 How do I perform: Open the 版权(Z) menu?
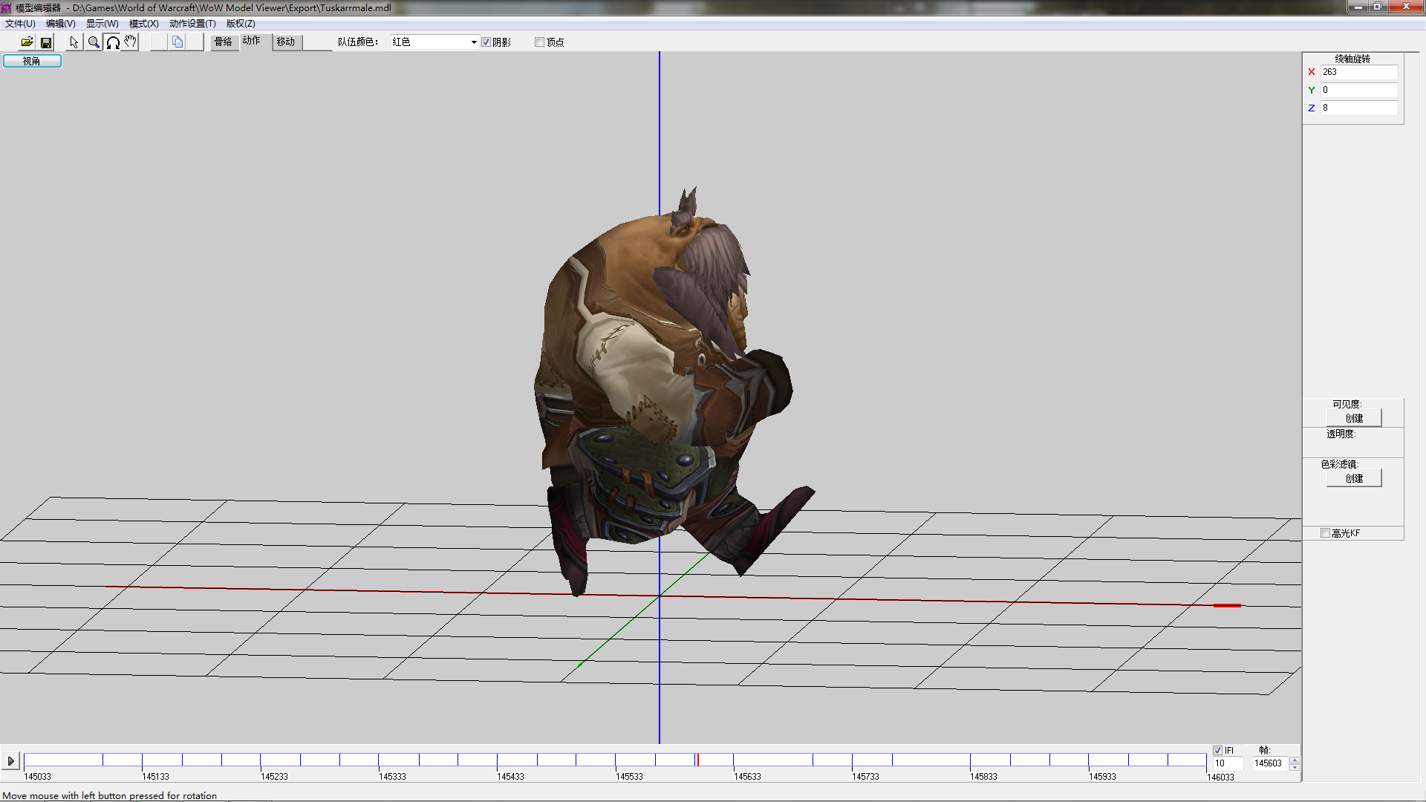coord(241,24)
